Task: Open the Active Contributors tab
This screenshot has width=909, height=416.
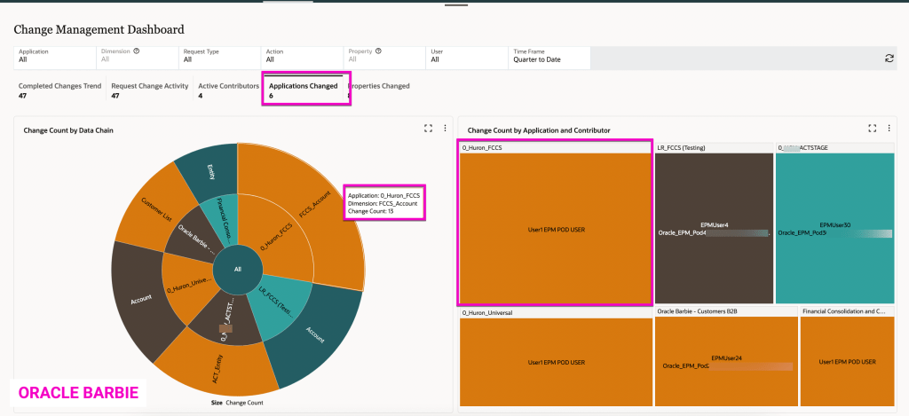Action: [227, 90]
